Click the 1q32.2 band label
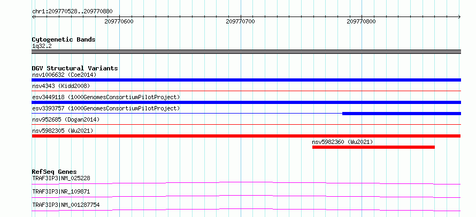The width and height of the screenshot is (476, 217). click(41, 46)
